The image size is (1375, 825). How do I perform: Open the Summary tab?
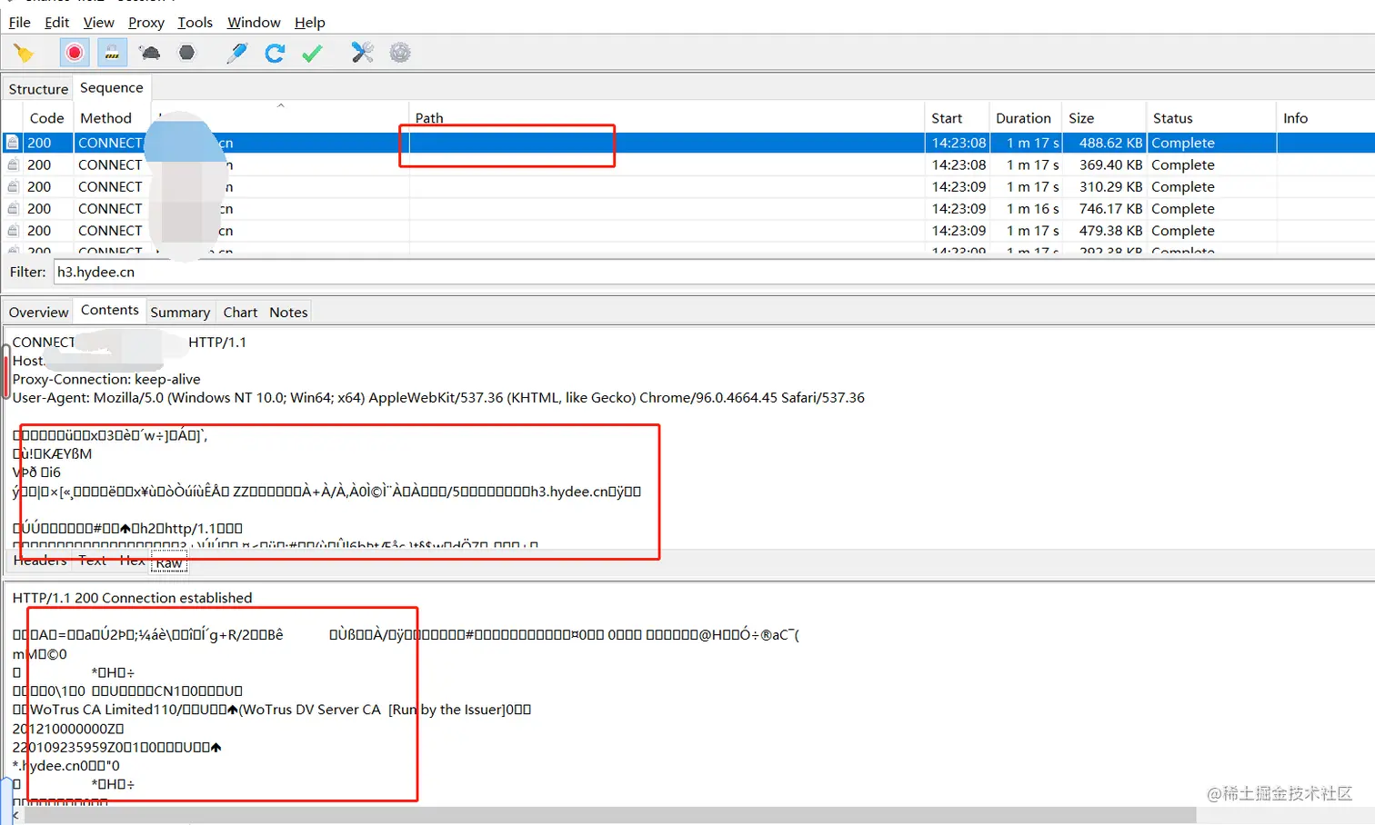click(180, 312)
